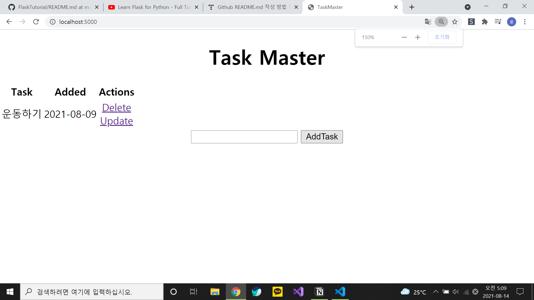
Task: Launch Notion from the taskbar
Action: [x=319, y=291]
